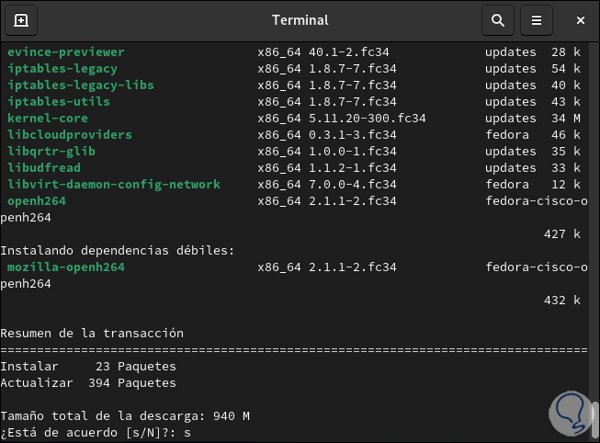Click the Terminal title in header bar

300,20
